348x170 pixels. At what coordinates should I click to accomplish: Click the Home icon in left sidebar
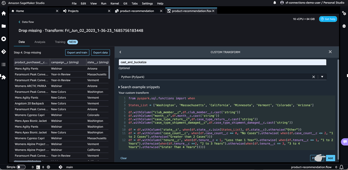[x=4, y=13]
